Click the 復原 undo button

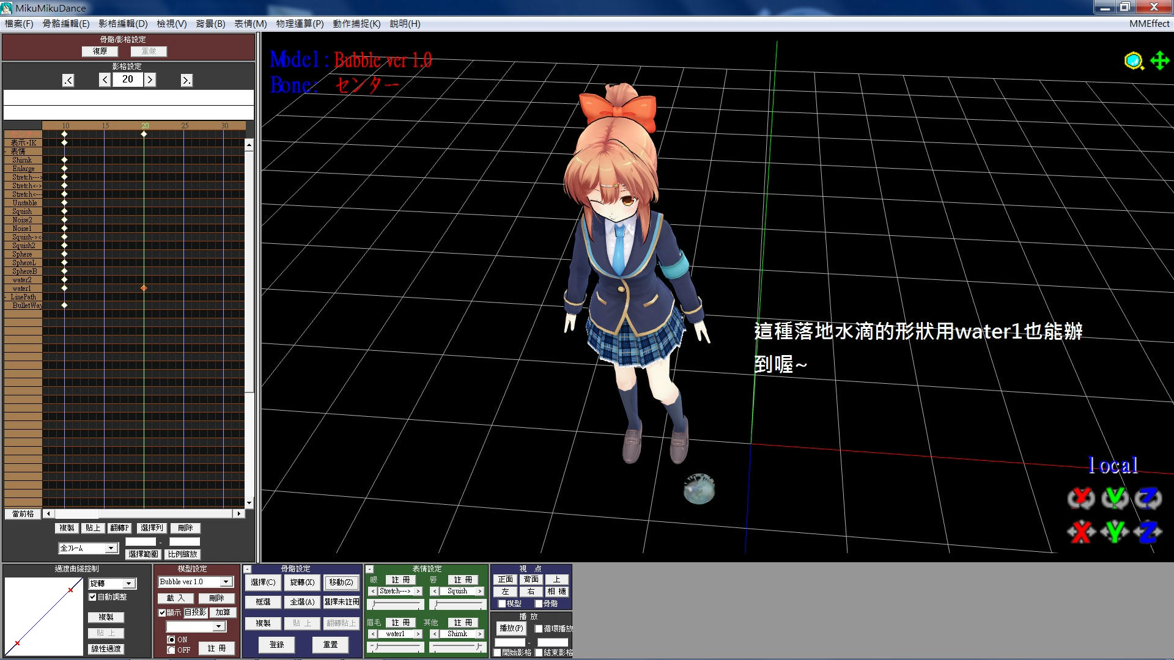coord(100,52)
